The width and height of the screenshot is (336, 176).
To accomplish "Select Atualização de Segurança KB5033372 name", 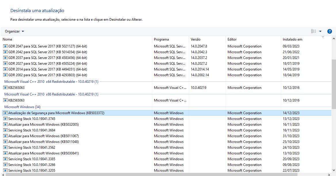I will coord(56,113).
